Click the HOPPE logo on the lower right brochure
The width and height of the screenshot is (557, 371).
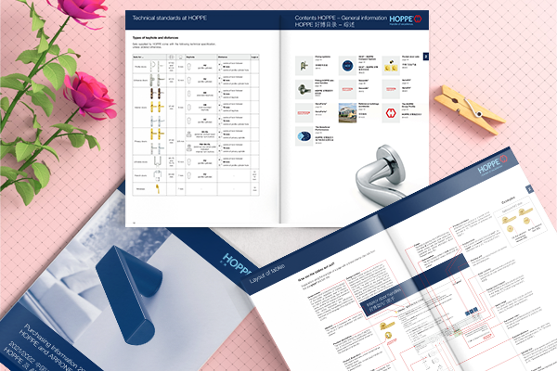(x=492, y=164)
